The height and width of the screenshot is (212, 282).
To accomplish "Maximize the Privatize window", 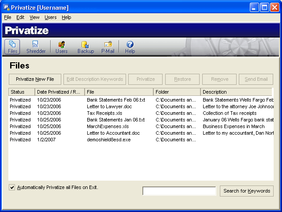I will (x=264, y=8).
